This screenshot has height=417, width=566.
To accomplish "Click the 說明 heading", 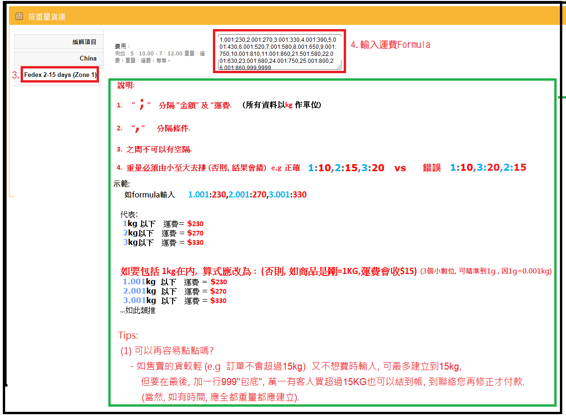I will click(x=126, y=86).
